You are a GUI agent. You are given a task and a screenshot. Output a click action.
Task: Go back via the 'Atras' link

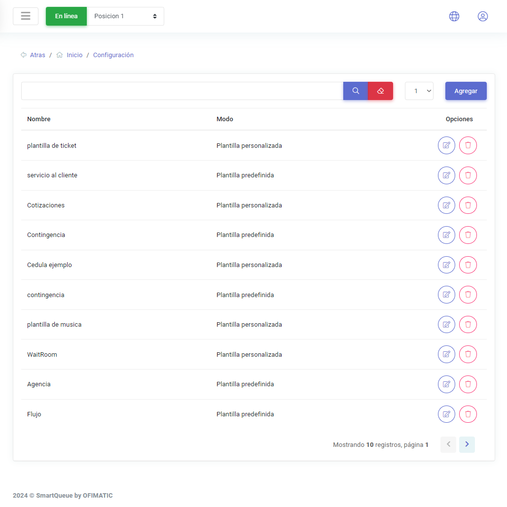tap(37, 55)
